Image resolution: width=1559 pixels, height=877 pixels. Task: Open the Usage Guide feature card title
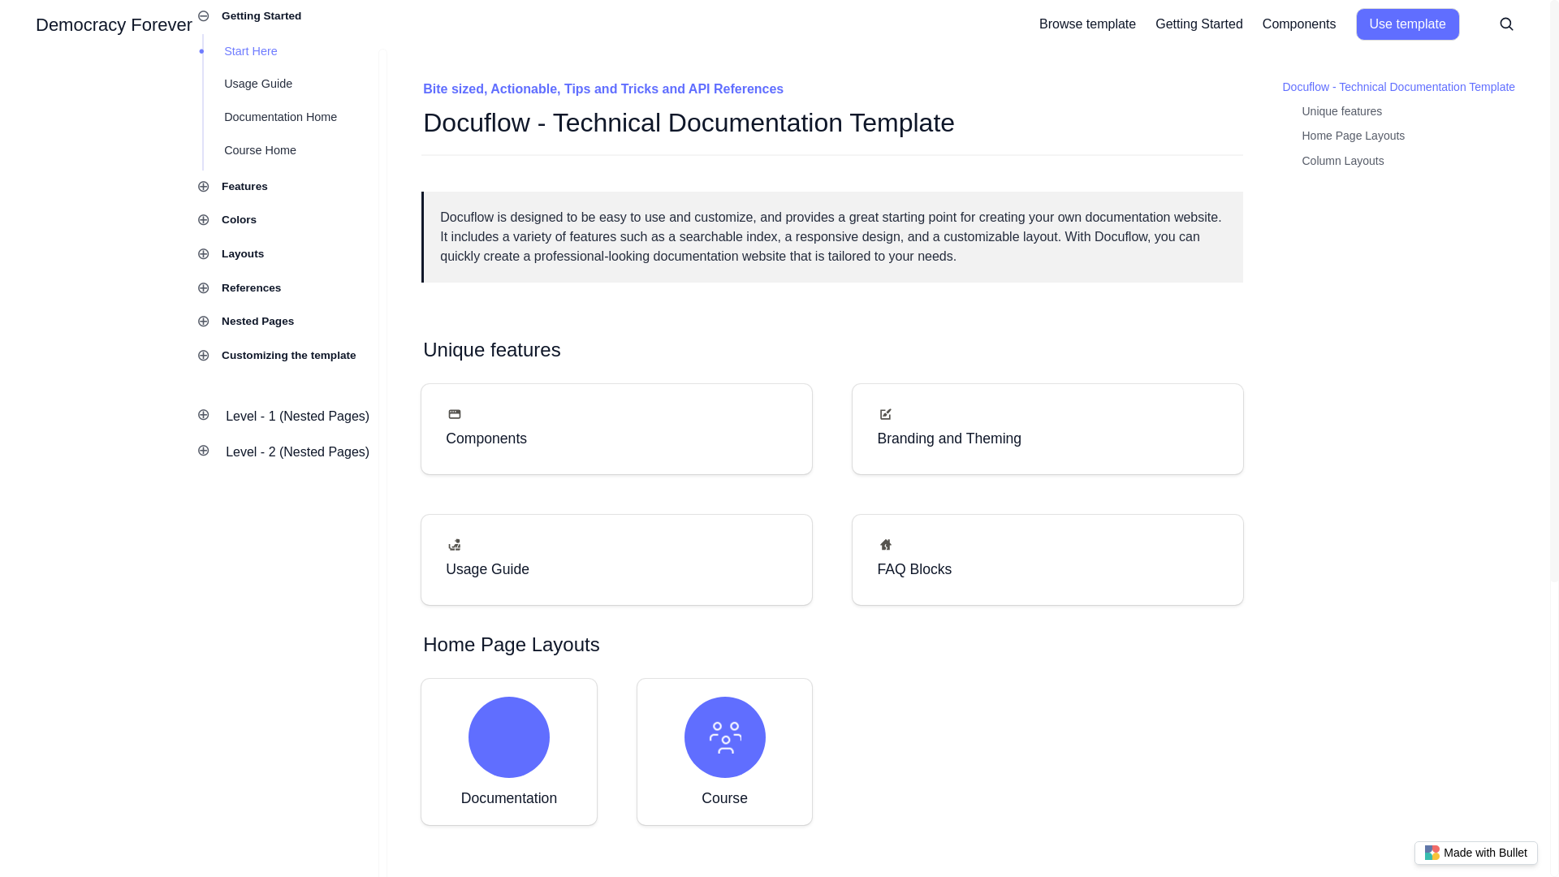(x=487, y=569)
